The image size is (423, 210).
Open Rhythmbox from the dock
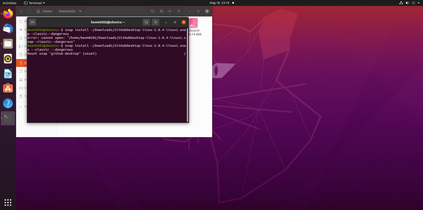click(8, 59)
